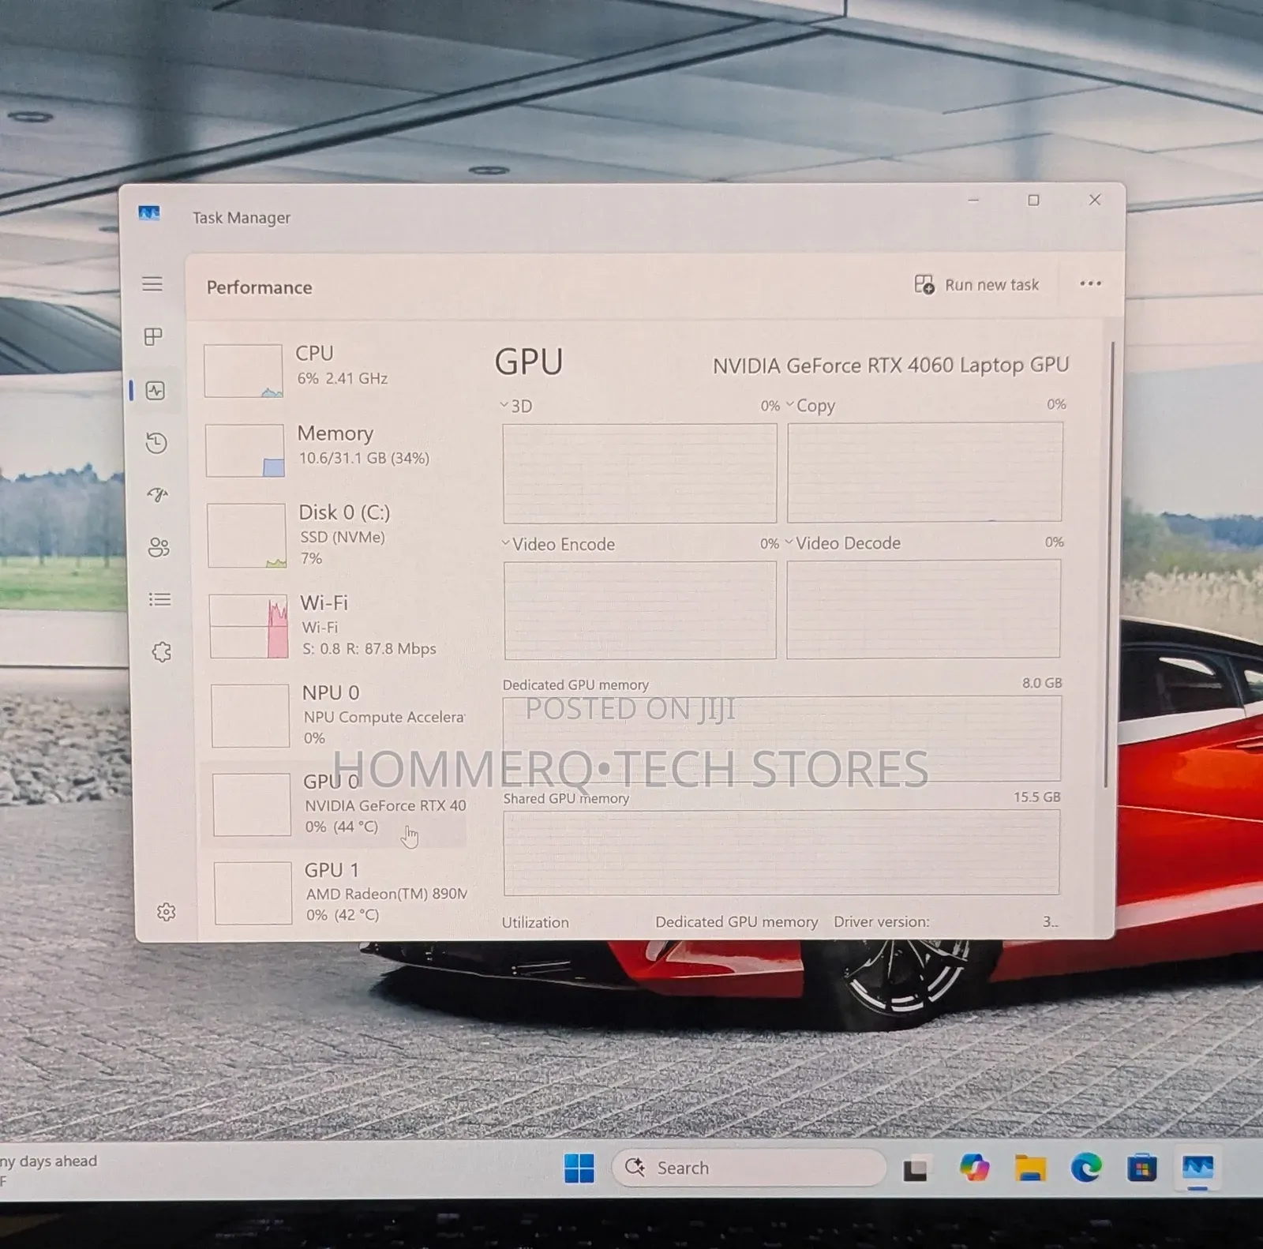Click the Utilization label
The image size is (1263, 1249).
click(x=535, y=922)
